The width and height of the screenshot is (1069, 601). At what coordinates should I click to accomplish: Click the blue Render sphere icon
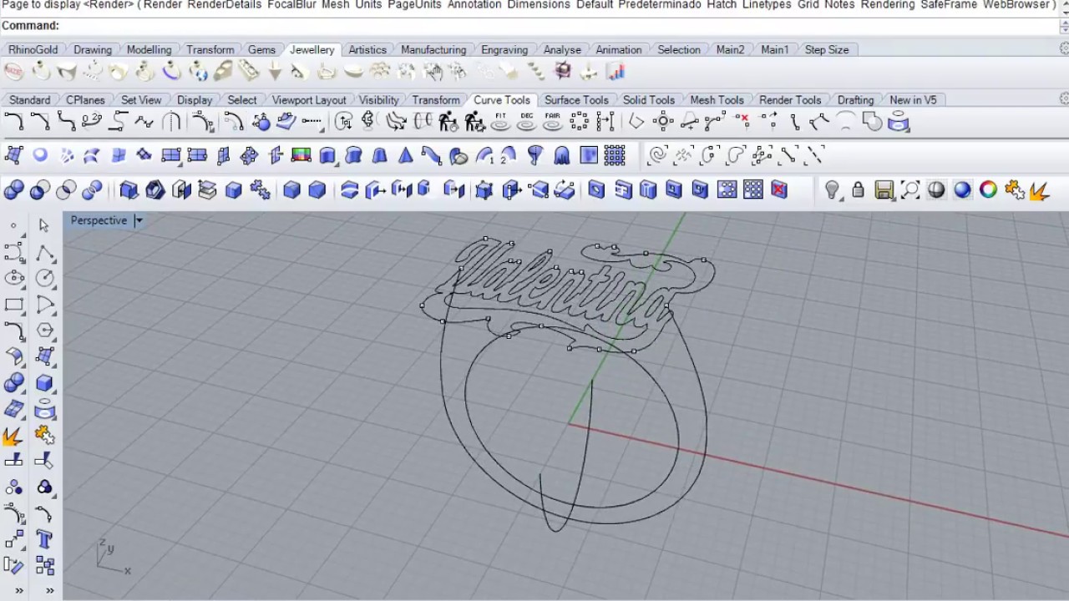tap(962, 190)
